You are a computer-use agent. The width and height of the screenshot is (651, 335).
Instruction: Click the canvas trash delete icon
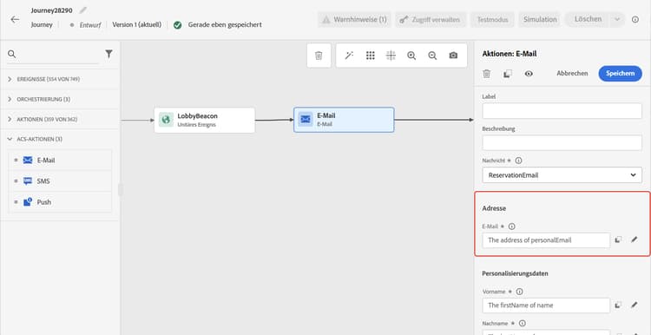click(x=319, y=56)
